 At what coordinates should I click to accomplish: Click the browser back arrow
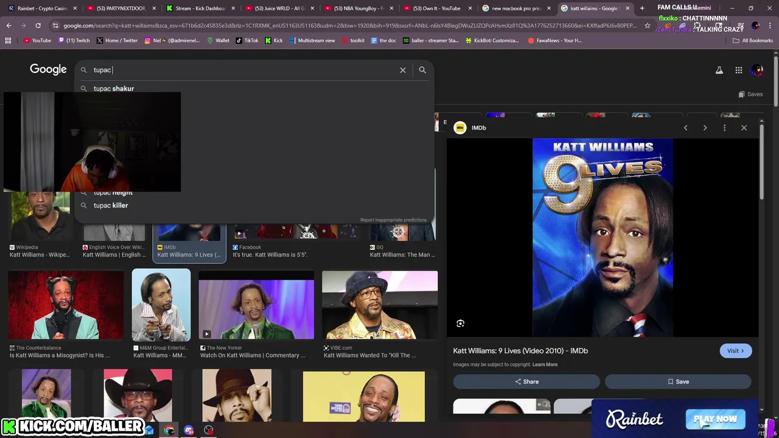(x=9, y=26)
